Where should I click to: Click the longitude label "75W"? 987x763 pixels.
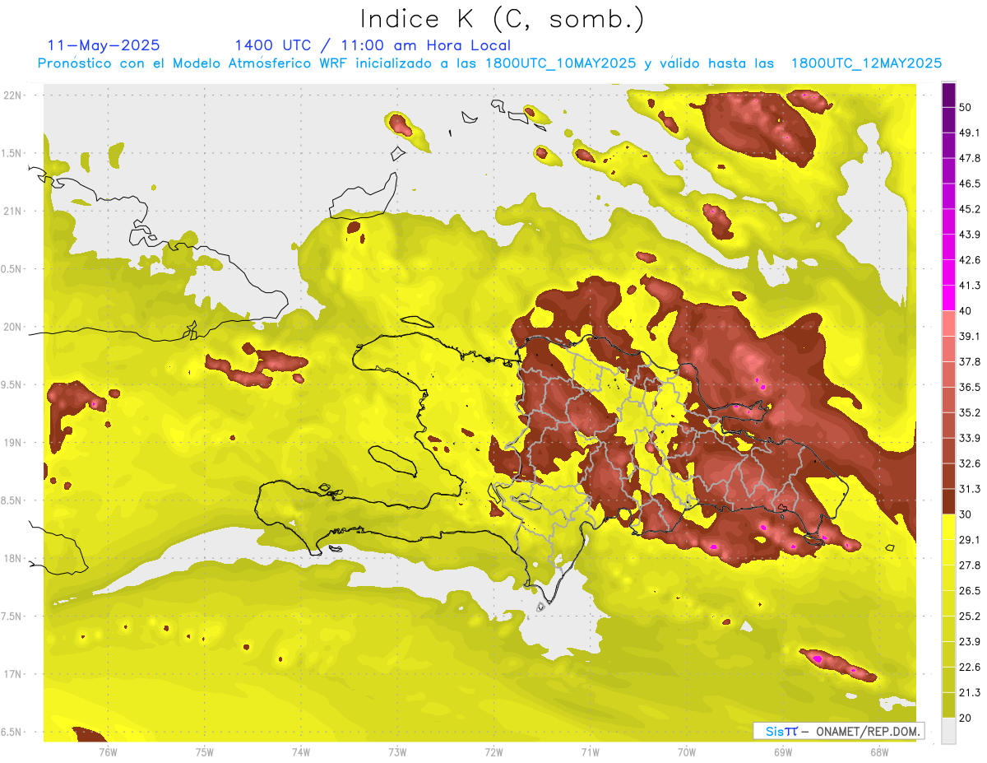205,751
